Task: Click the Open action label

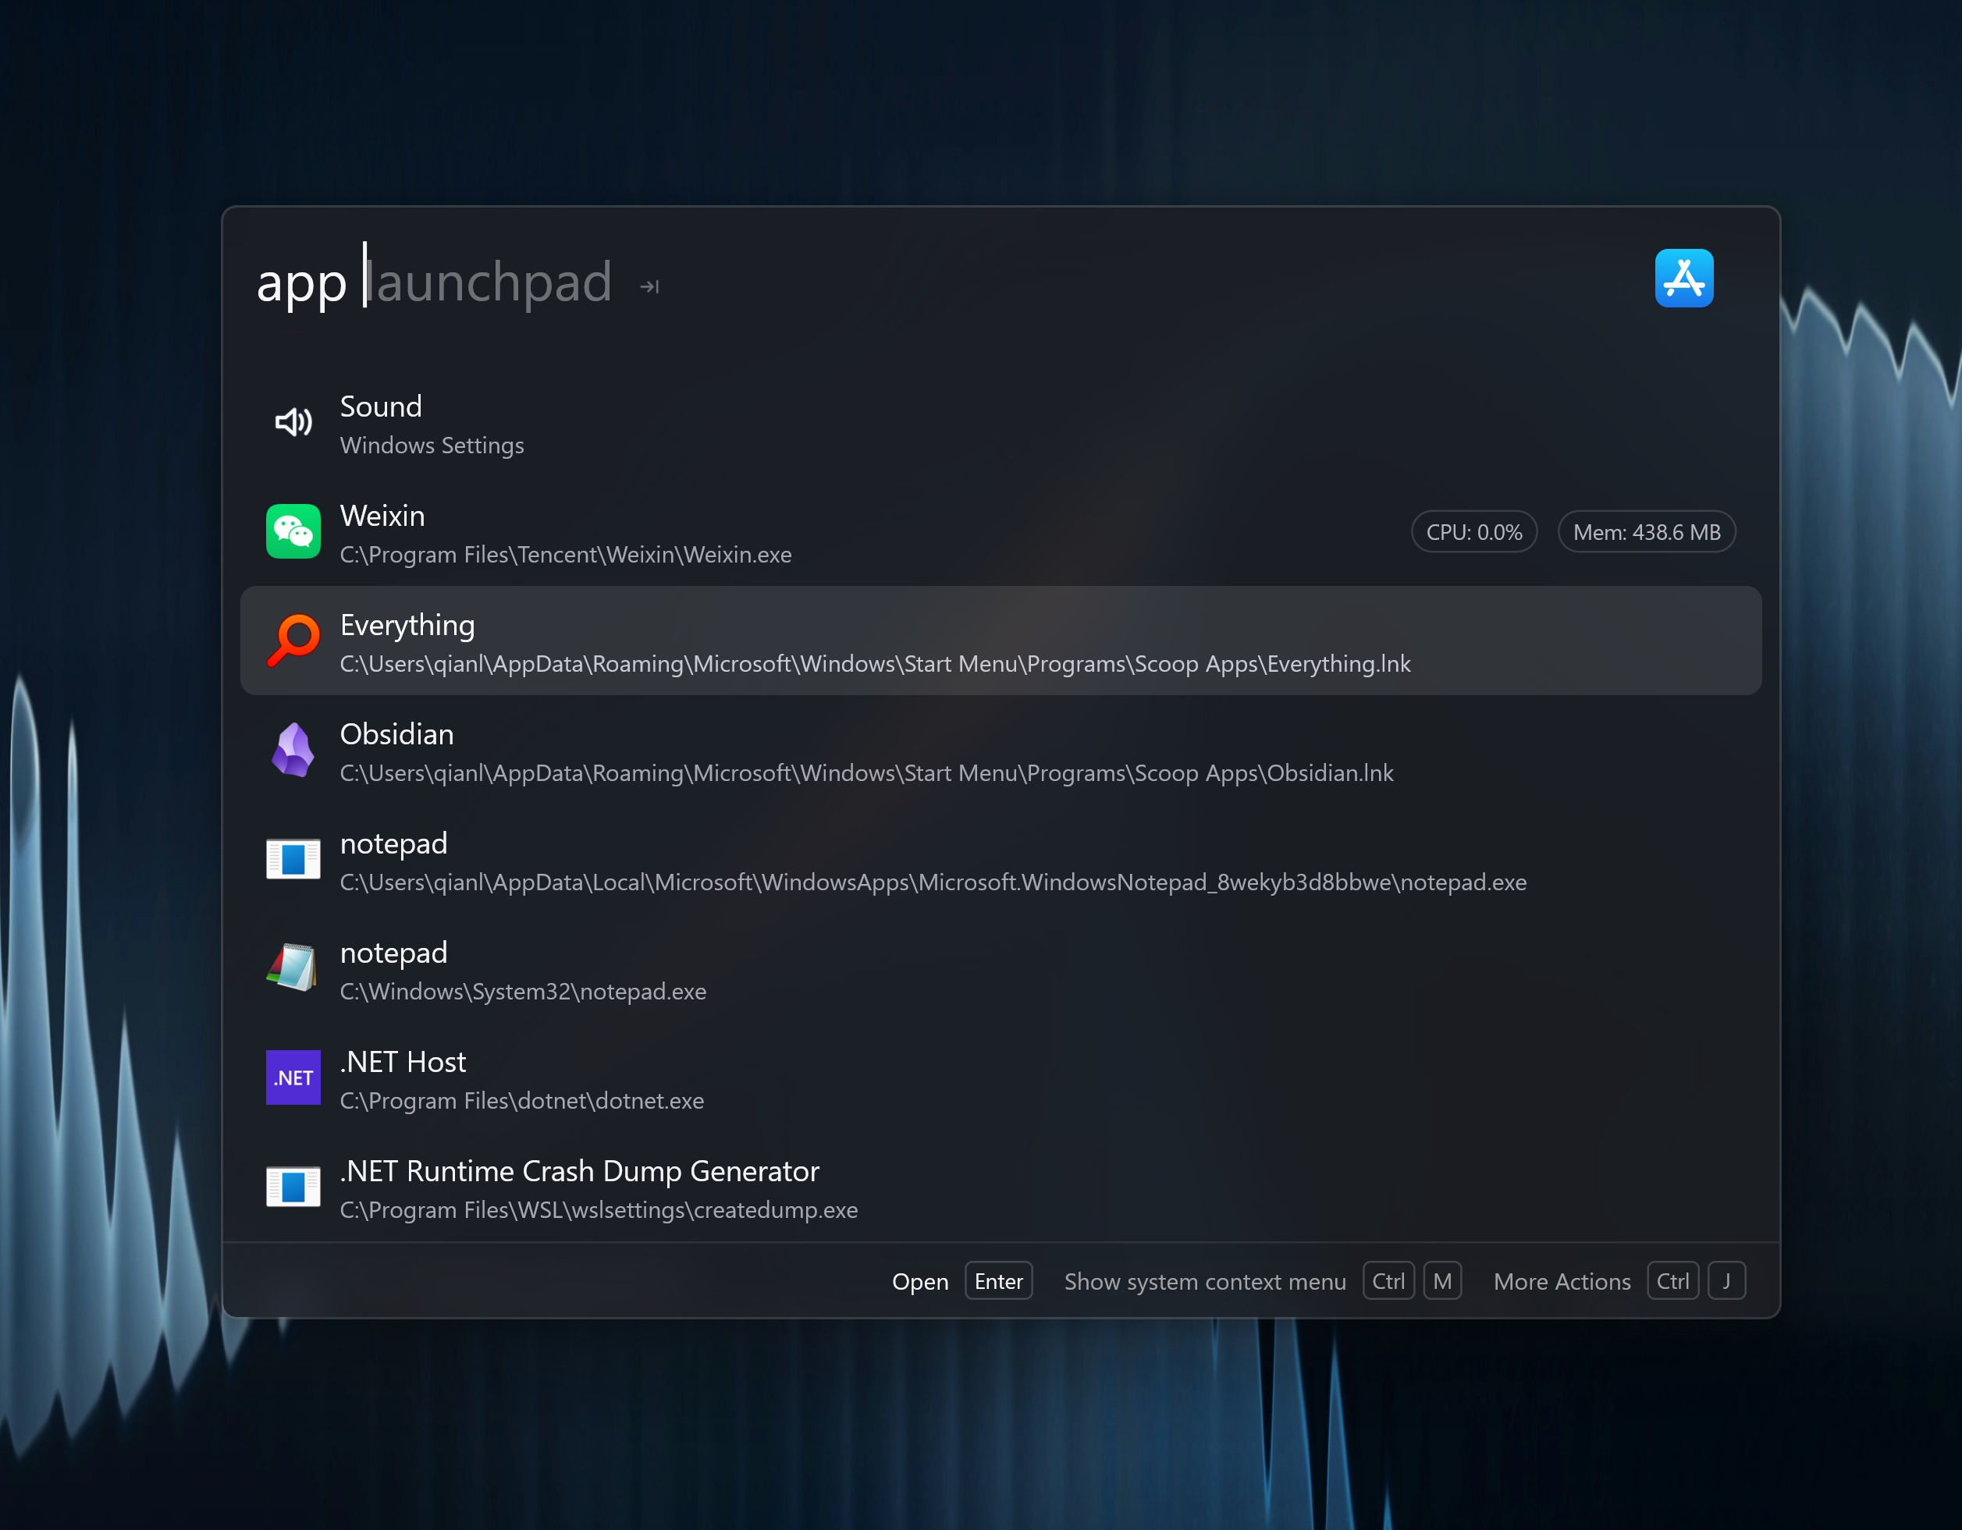Action: 920,1281
